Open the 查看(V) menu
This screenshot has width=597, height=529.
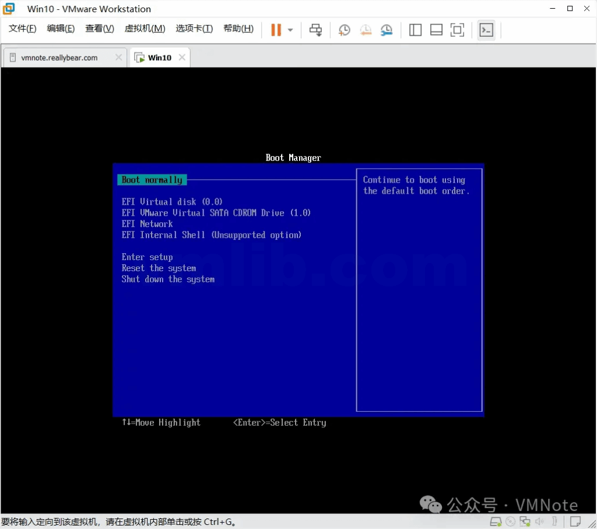point(100,29)
